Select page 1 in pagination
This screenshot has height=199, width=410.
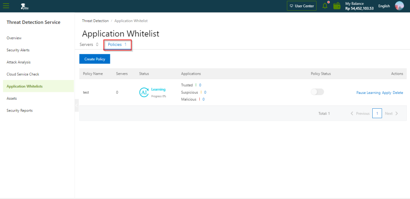[x=377, y=113]
